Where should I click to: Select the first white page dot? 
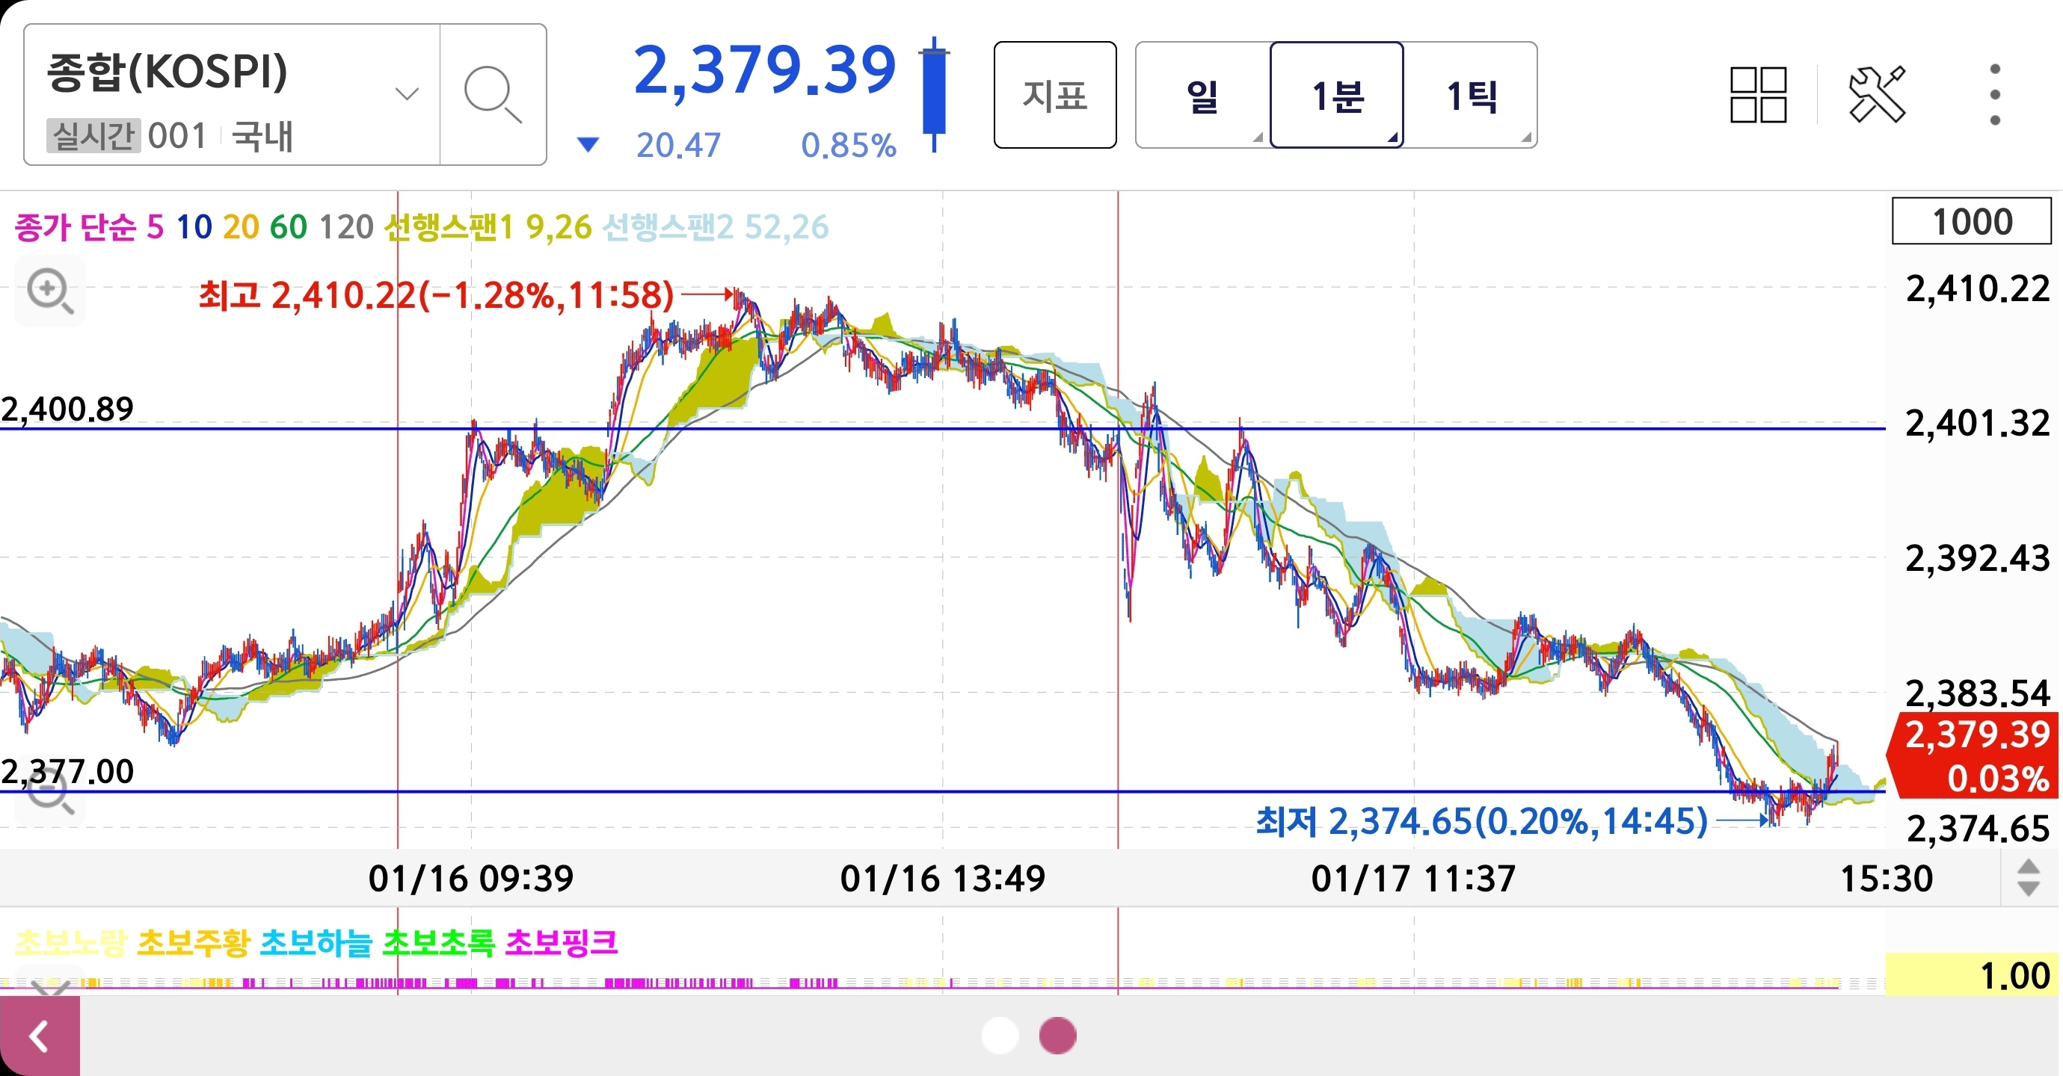[1000, 1035]
